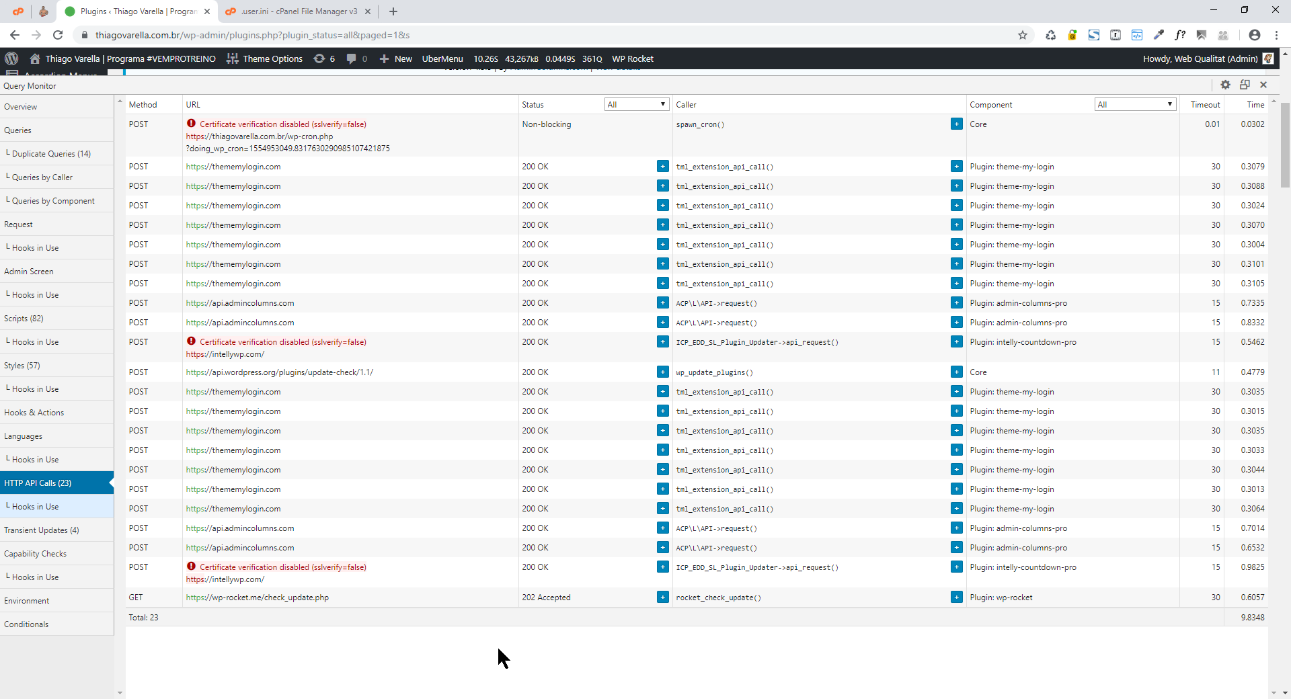Click the updates icon showing 6 in admin bar

coord(324,58)
